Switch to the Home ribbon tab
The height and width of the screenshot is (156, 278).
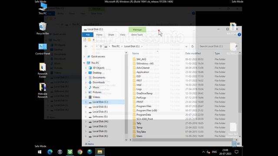pyautogui.click(x=99, y=35)
